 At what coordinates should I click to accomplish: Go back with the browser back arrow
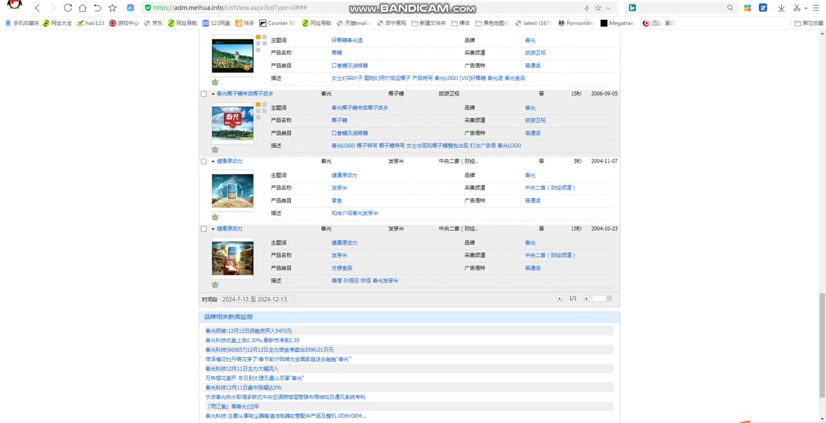point(37,8)
